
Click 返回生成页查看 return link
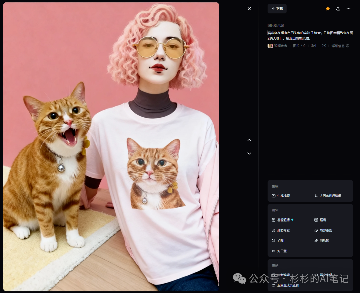pos(285,285)
